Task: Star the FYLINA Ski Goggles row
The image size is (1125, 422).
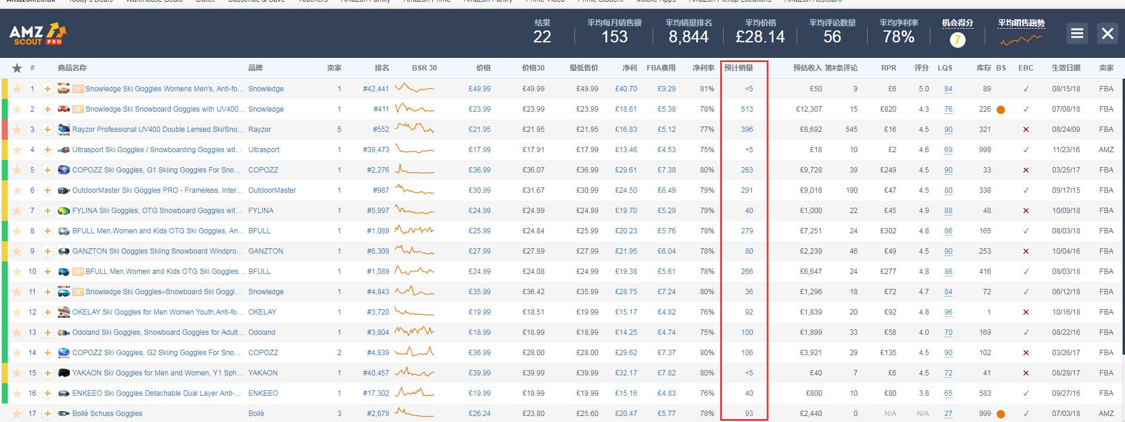Action: coord(17,211)
